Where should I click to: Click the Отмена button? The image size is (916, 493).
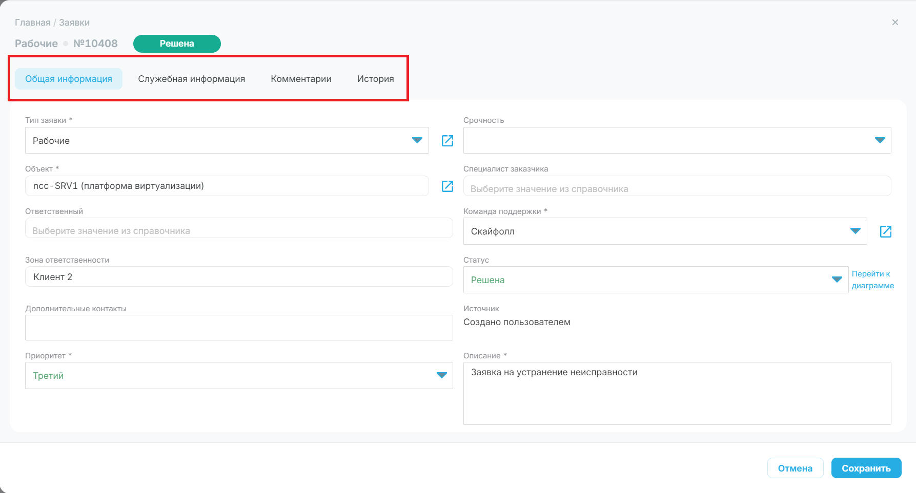pos(795,468)
